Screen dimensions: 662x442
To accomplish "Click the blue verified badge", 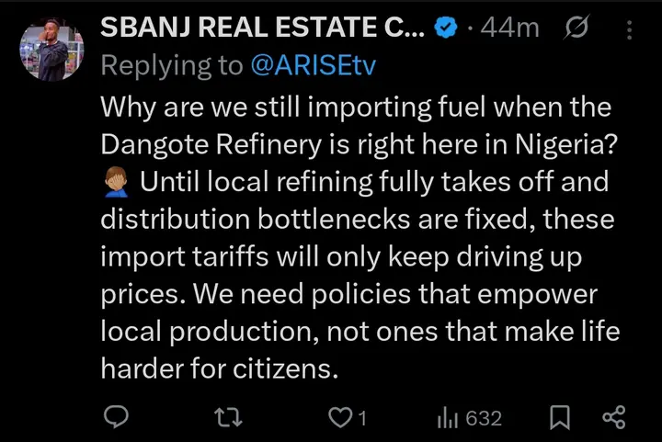I will (446, 28).
